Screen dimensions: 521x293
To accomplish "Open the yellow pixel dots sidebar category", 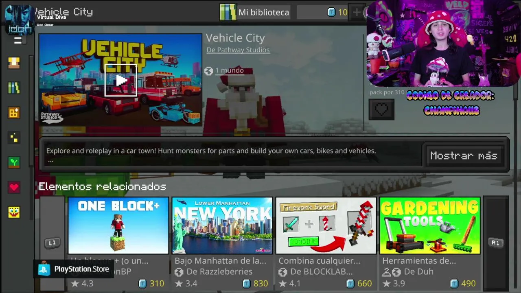I will click(x=14, y=138).
